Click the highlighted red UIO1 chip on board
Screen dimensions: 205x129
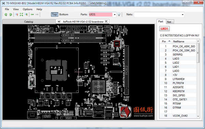point(117,44)
